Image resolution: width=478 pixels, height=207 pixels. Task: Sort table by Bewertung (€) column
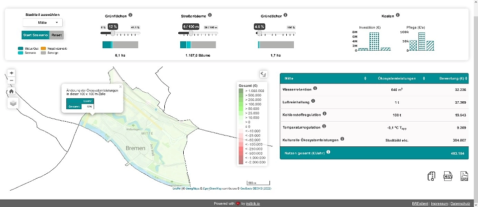click(467, 78)
